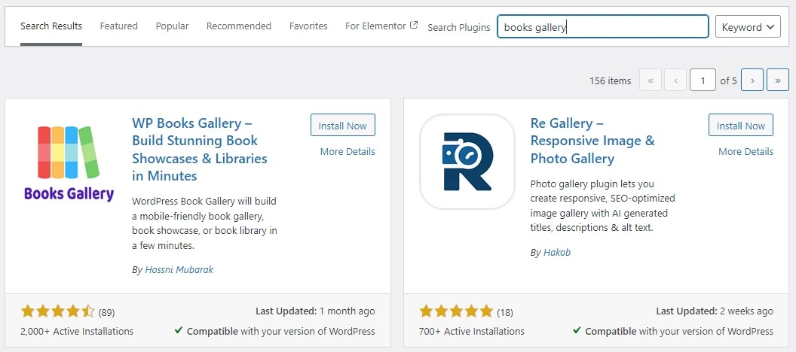This screenshot has height=352, width=796.
Task: View More Details for Re Gallery
Action: 745,151
